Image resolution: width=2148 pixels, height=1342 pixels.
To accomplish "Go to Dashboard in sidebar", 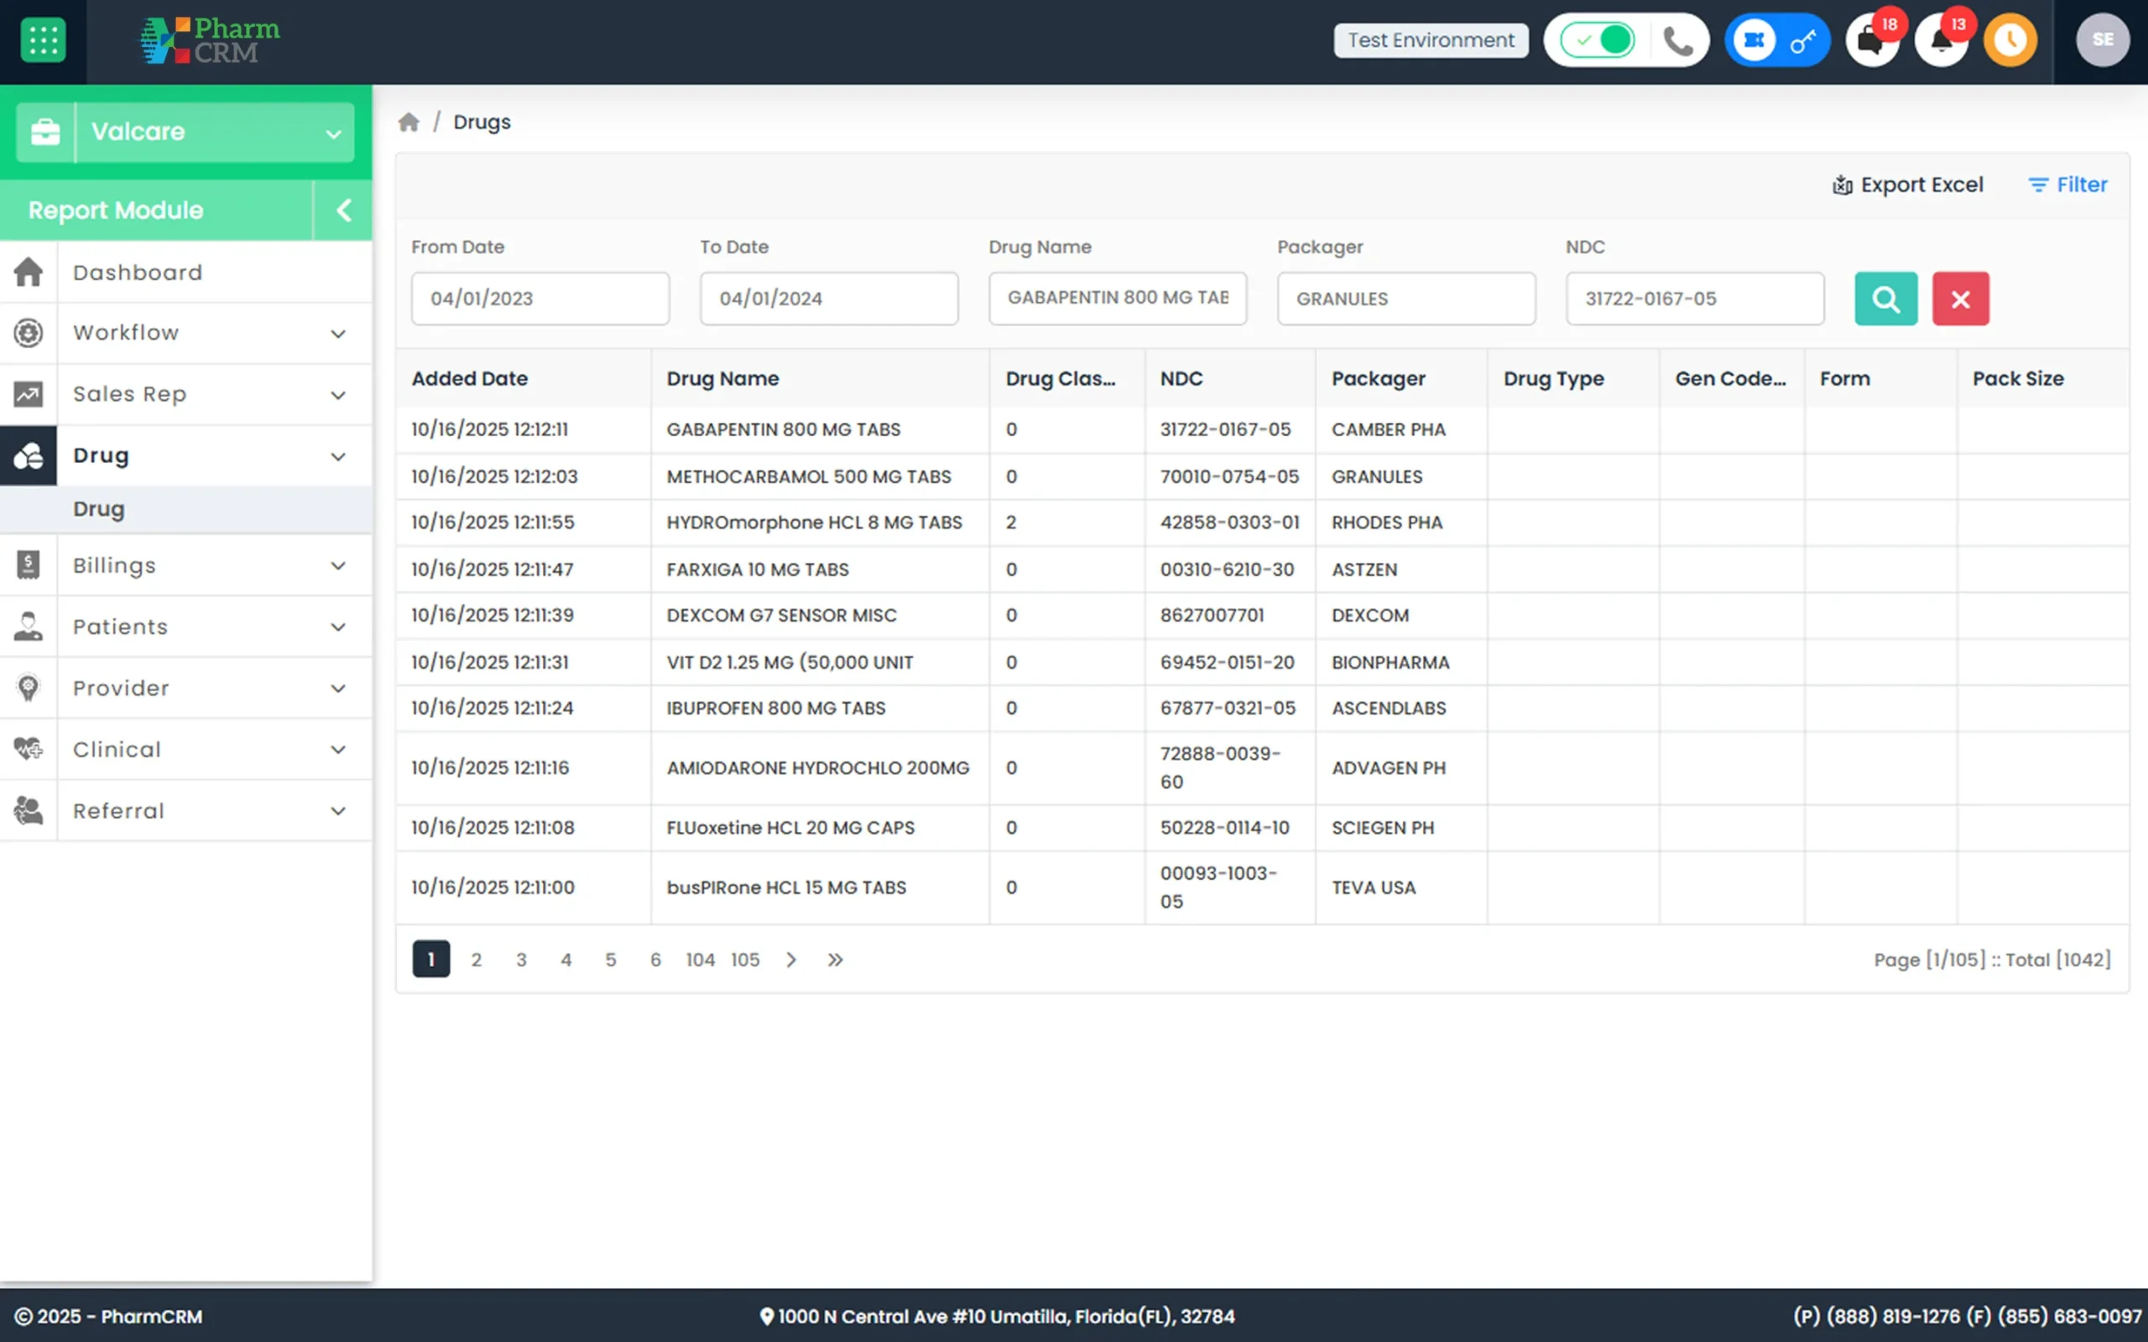I will point(185,273).
